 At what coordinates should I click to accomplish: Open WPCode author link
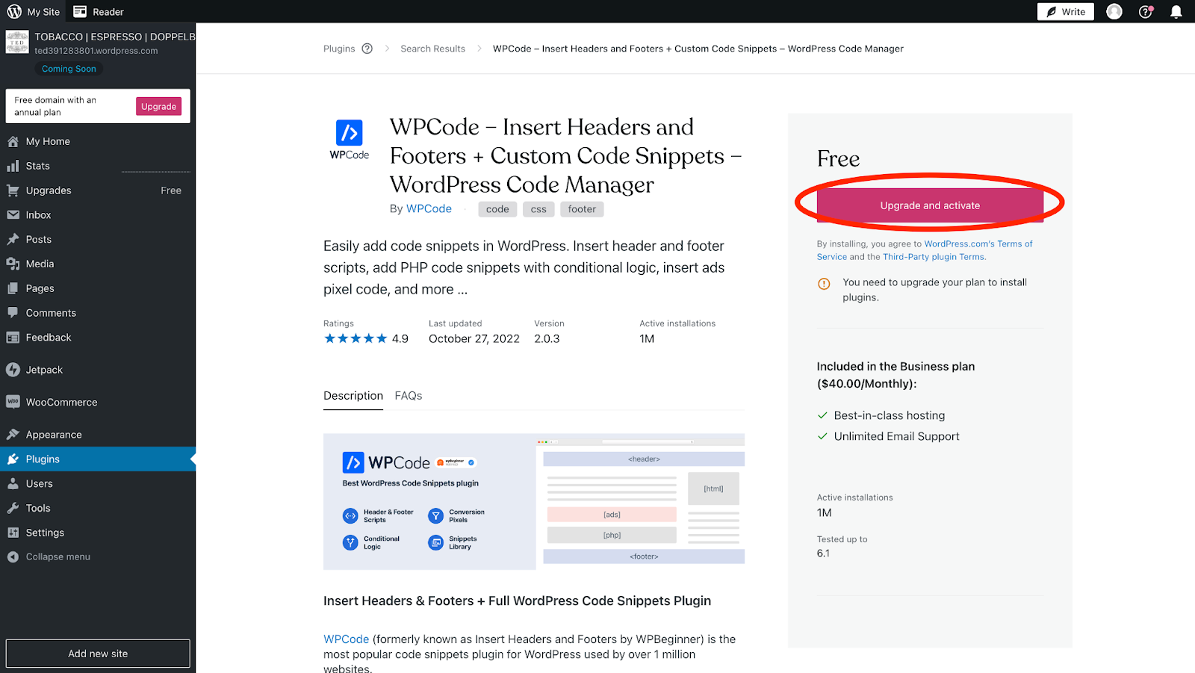[429, 209]
